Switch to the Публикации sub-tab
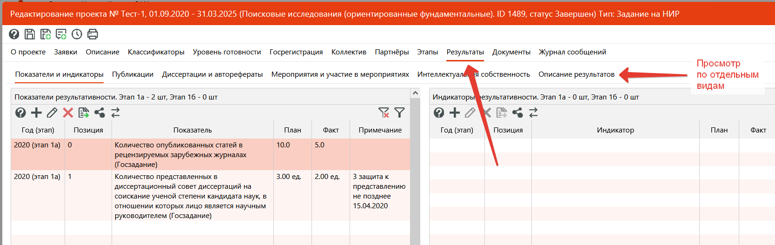This screenshot has width=775, height=245. point(132,74)
